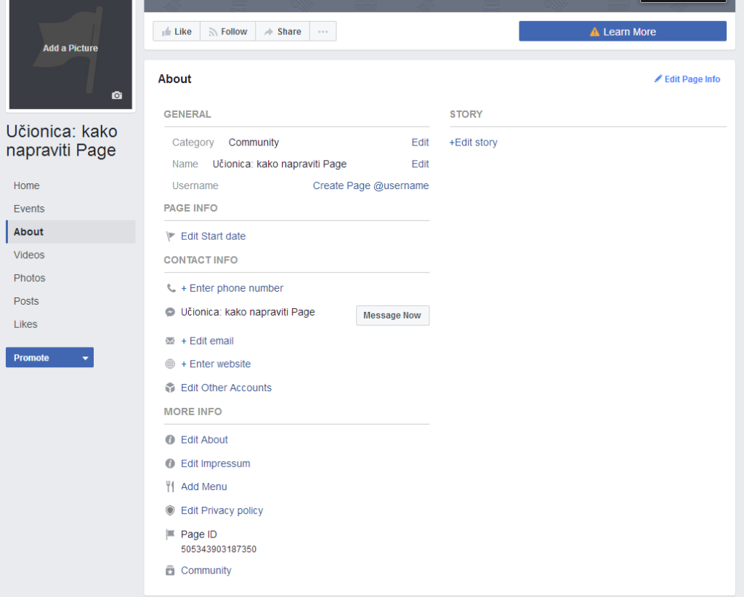The image size is (744, 597).
Task: Click the +Edit story link
Action: (x=474, y=143)
